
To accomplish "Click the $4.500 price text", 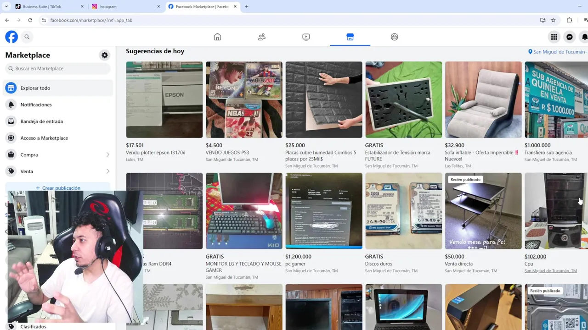I will pos(214,145).
